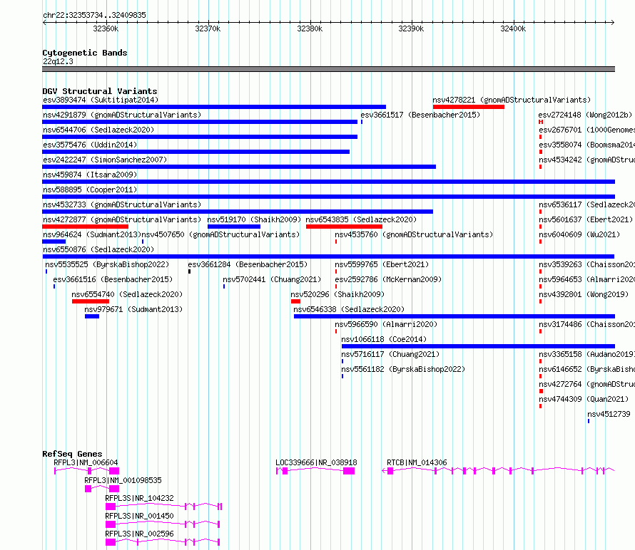
Task: Open the esv2724148 (Wong2012b) variant label
Action: (585, 115)
